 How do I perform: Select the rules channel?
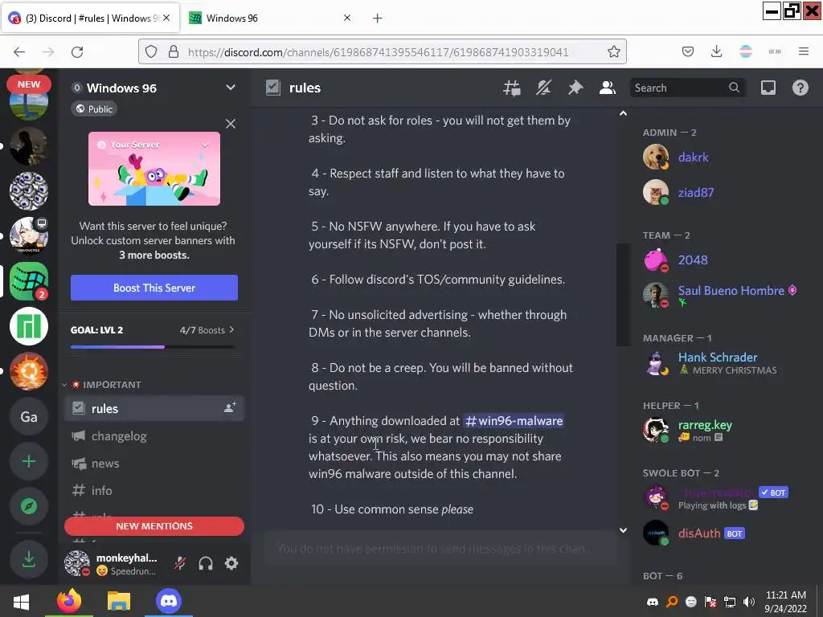coord(154,408)
